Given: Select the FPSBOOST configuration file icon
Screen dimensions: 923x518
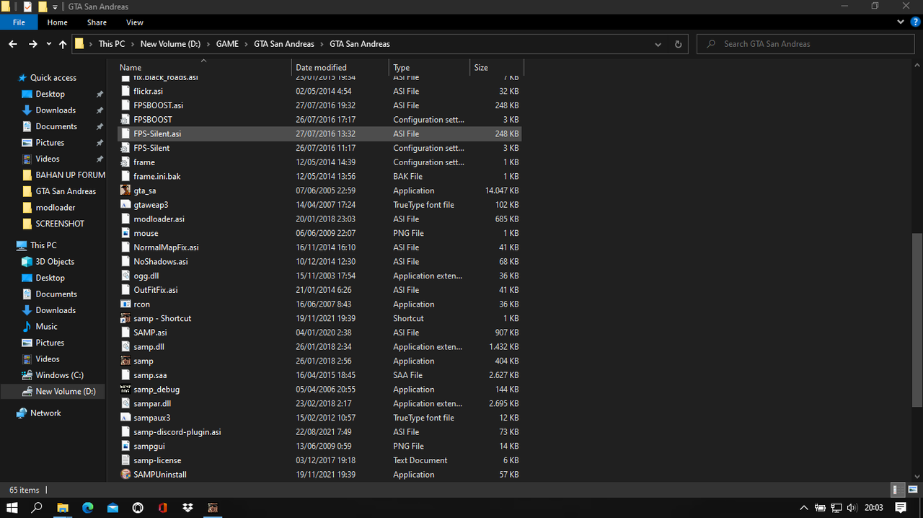Looking at the screenshot, I should (x=125, y=120).
